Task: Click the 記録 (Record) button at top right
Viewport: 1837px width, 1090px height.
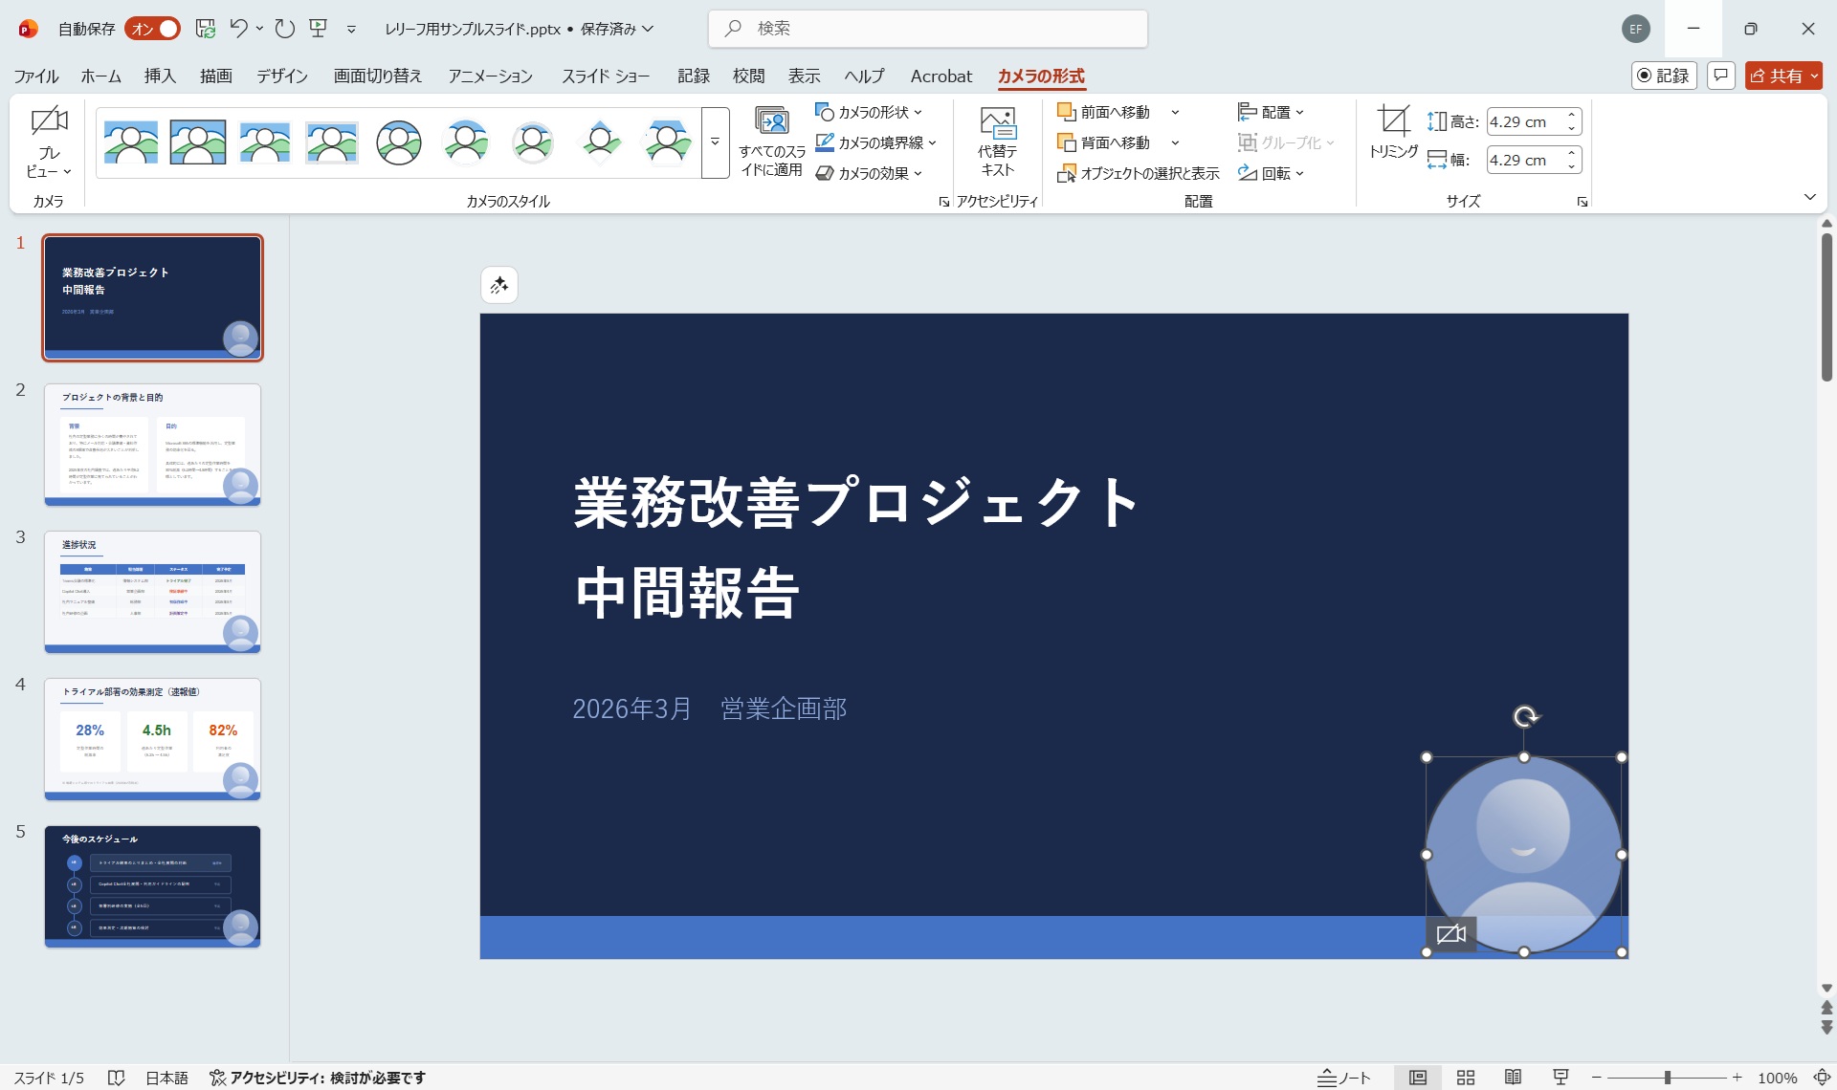Action: pos(1664,75)
